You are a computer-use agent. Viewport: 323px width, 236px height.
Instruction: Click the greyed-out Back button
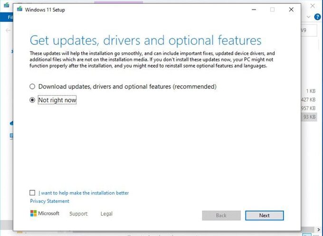click(x=221, y=215)
